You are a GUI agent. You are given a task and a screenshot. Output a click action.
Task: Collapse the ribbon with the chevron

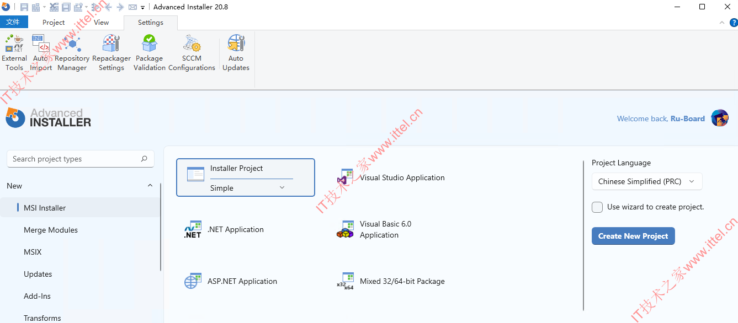point(722,23)
